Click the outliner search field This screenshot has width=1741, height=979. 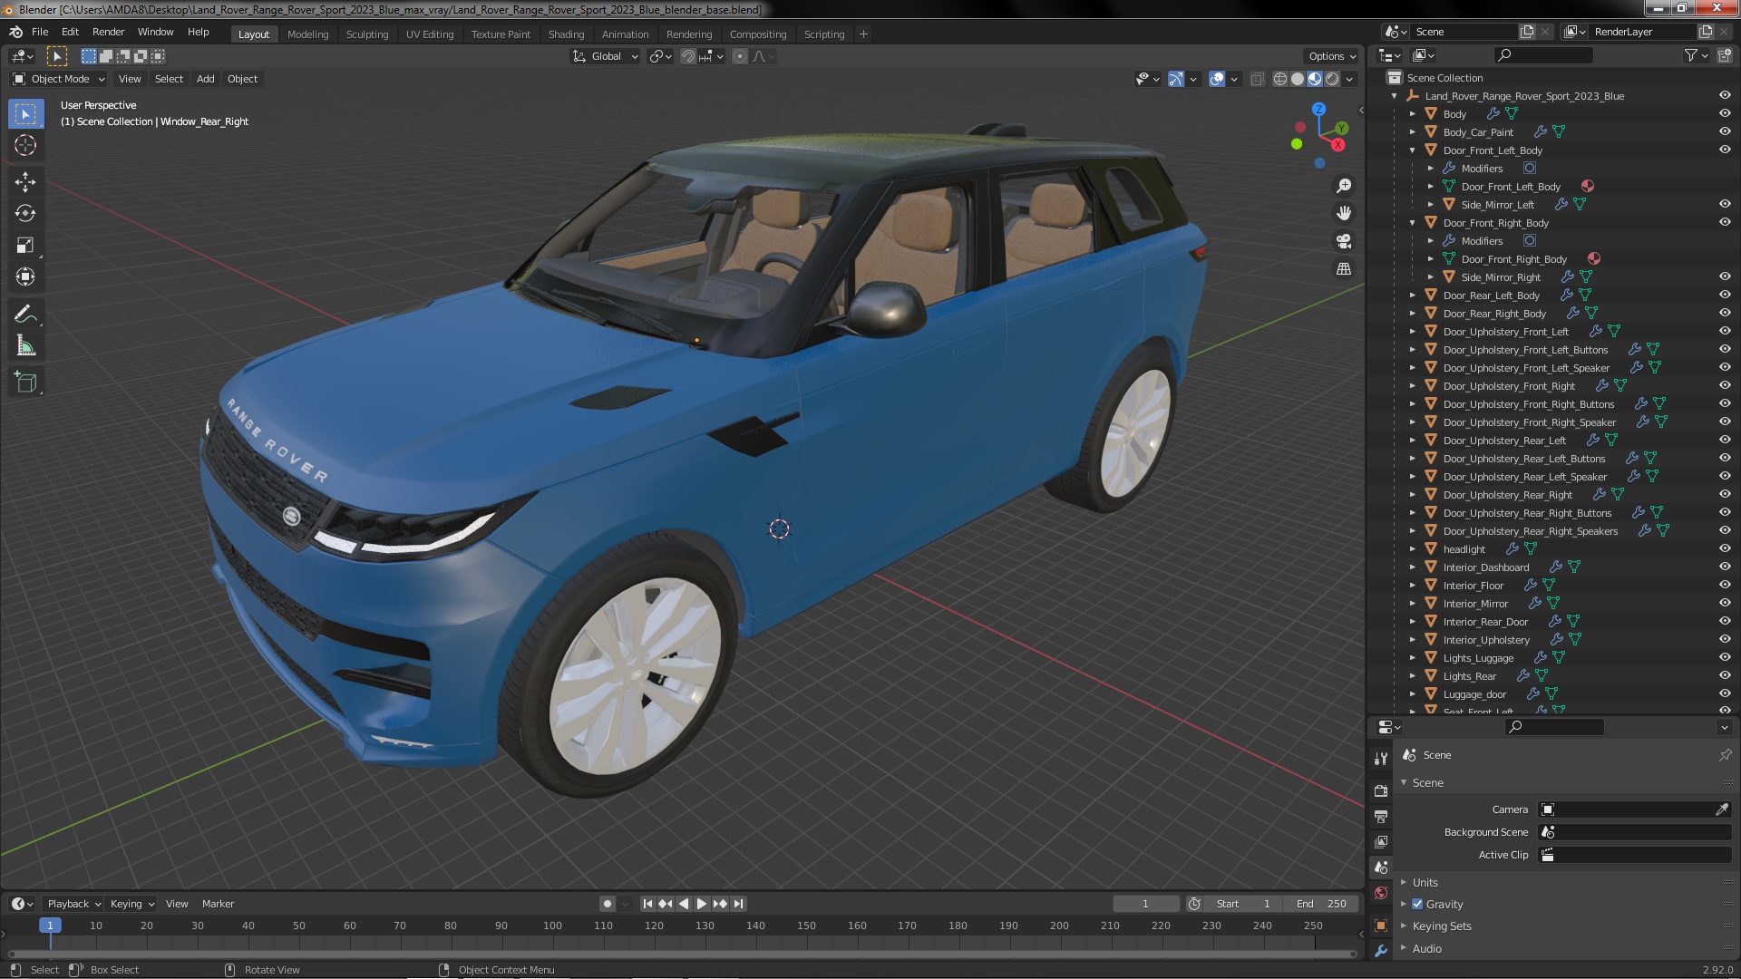point(1543,55)
